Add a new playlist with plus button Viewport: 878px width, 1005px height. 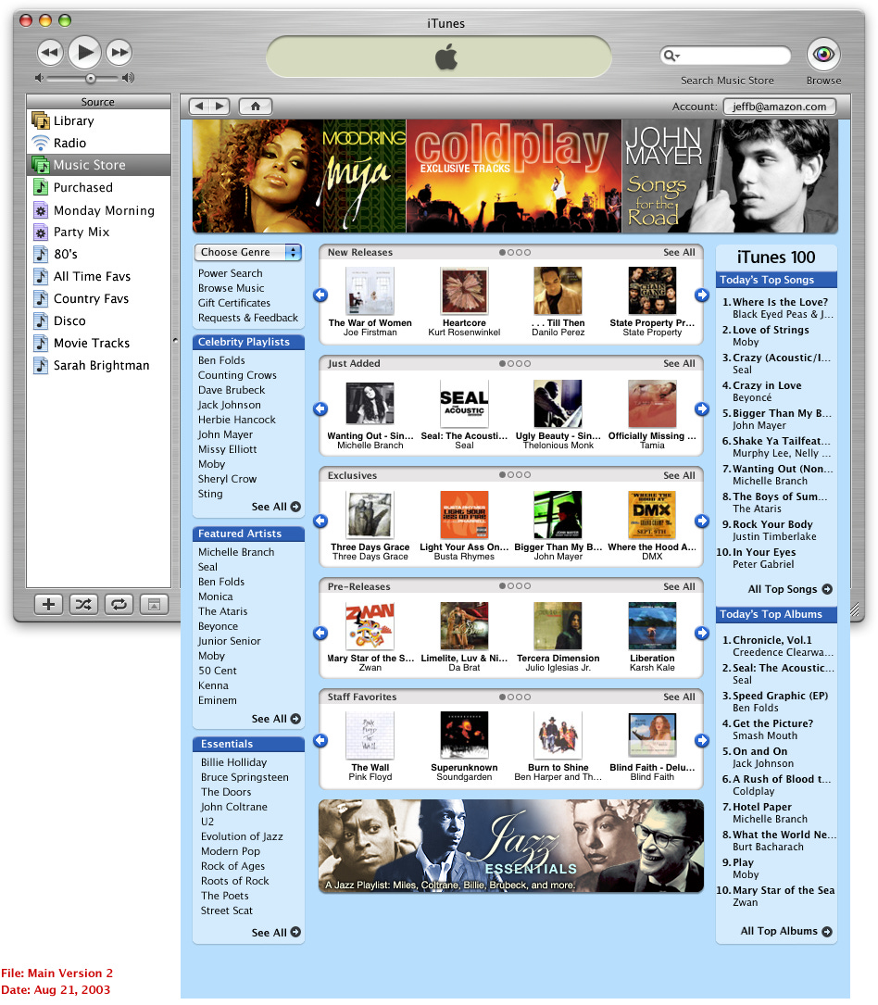point(48,605)
